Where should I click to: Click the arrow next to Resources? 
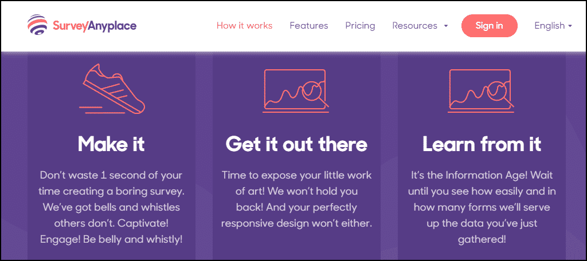pyautogui.click(x=445, y=26)
